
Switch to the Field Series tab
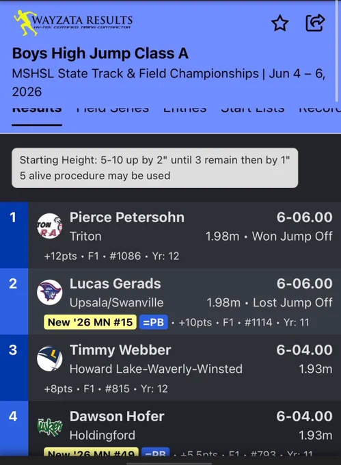pos(113,109)
